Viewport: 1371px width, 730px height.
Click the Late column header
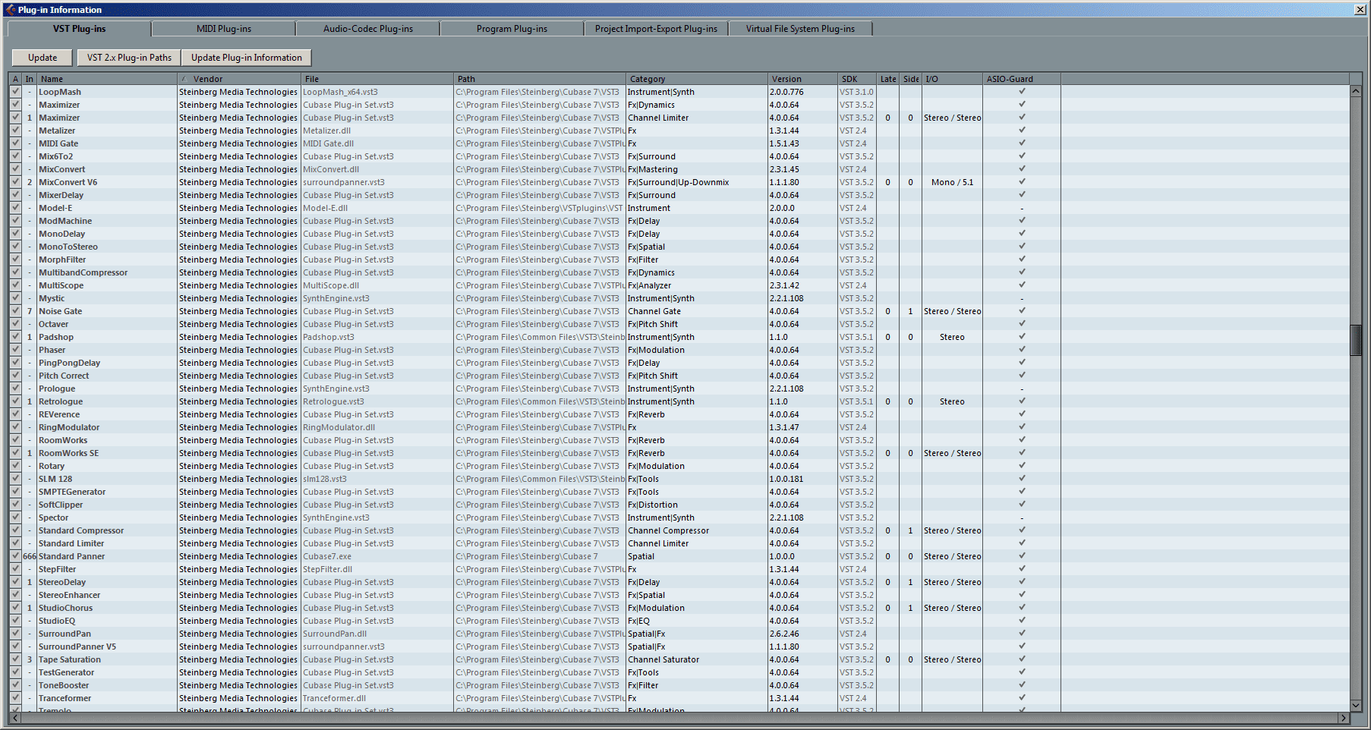click(x=888, y=79)
